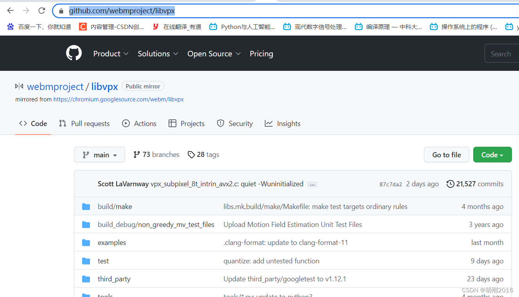519x297 pixels.
Task: Click the commits history clock icon
Action: 450,184
